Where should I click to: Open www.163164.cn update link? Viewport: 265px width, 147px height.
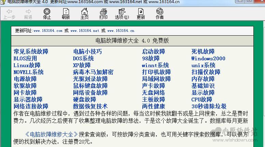121,31
